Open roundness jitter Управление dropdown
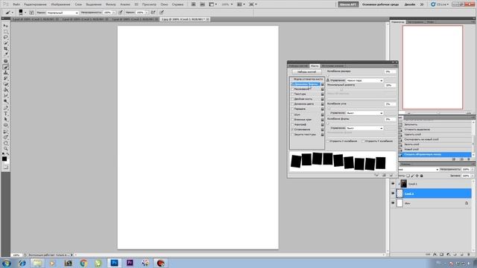 [364, 128]
